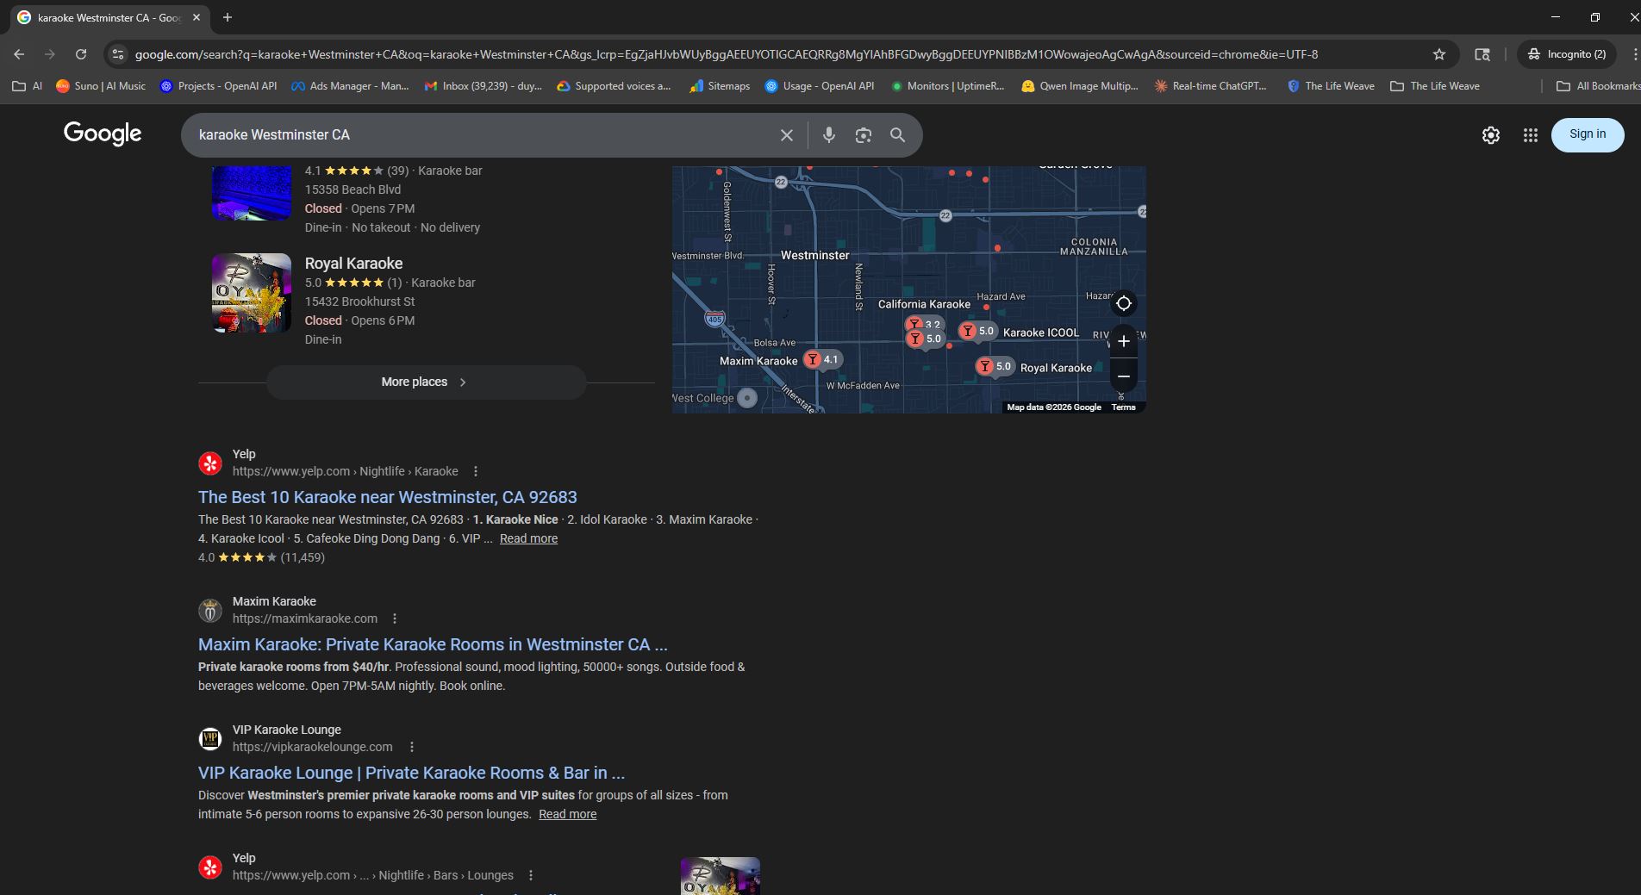This screenshot has width=1641, height=895.
Task: Click the Incognito (2) profile button
Action: [1567, 54]
